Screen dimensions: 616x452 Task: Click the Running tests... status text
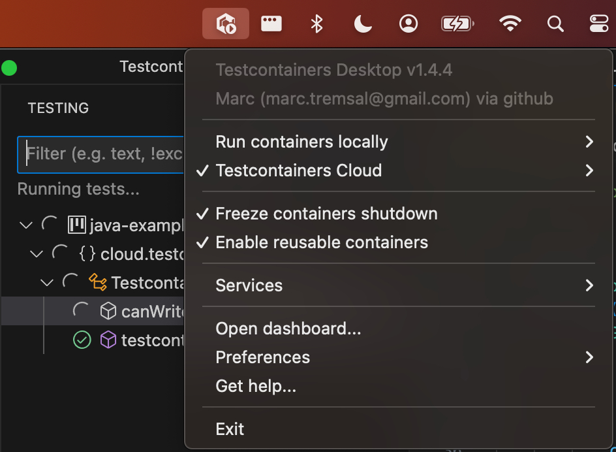[x=78, y=189]
